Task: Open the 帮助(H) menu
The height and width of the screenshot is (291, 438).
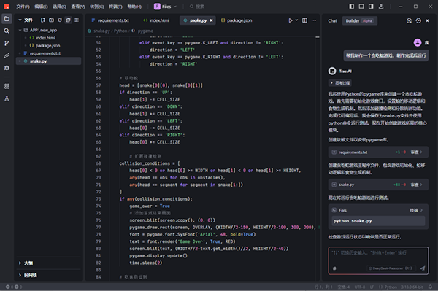Action: point(134,7)
